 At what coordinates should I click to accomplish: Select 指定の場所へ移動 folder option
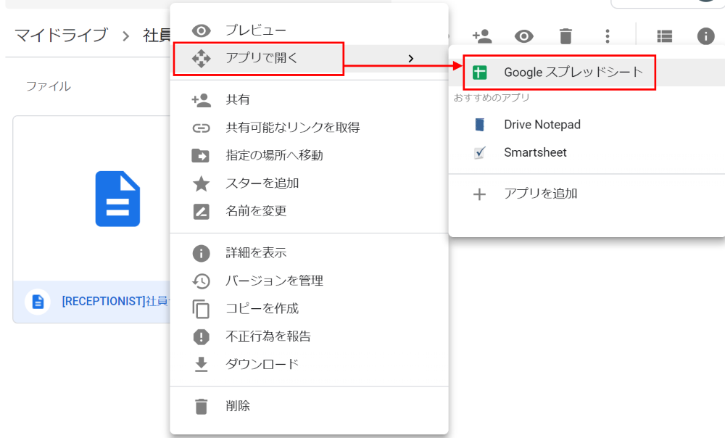tap(274, 155)
